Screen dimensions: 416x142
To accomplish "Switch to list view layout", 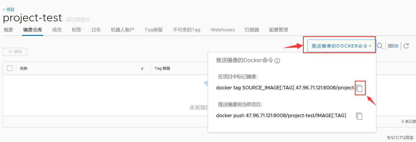I will pyautogui.click(x=396, y=46).
